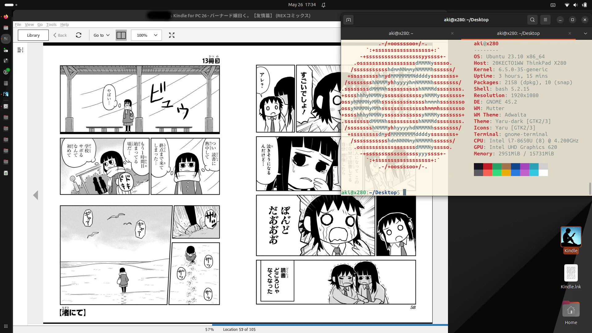Open Kindle table of contents icon

click(x=20, y=50)
